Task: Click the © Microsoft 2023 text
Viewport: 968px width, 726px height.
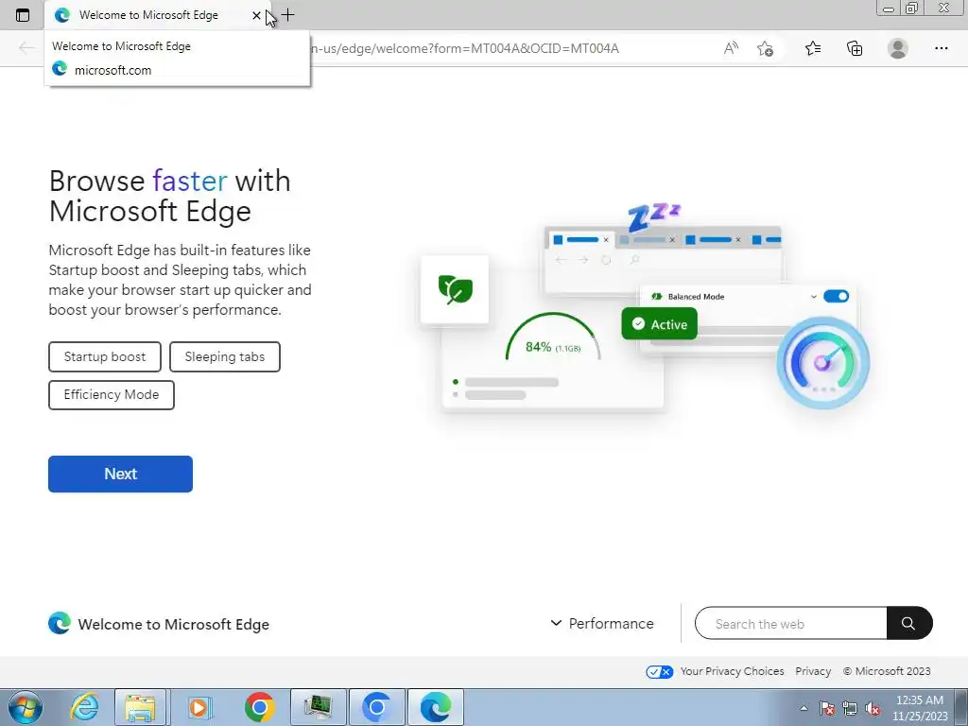Action: (x=887, y=671)
